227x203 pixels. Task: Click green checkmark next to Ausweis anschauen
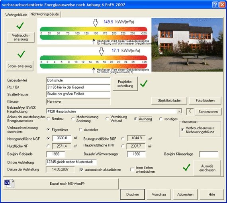click(x=186, y=168)
